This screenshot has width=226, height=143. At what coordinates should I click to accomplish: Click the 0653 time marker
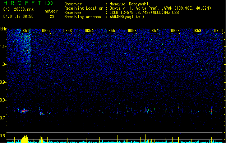pyautogui.click(x=68, y=31)
